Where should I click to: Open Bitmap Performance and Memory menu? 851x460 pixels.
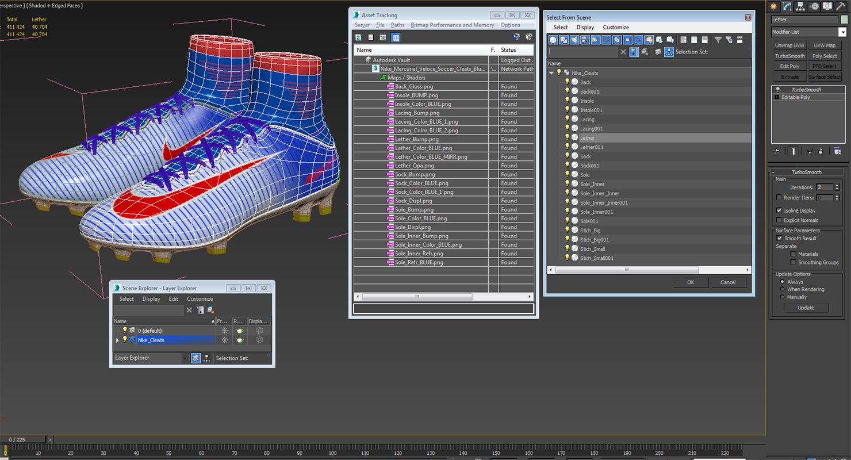click(453, 25)
